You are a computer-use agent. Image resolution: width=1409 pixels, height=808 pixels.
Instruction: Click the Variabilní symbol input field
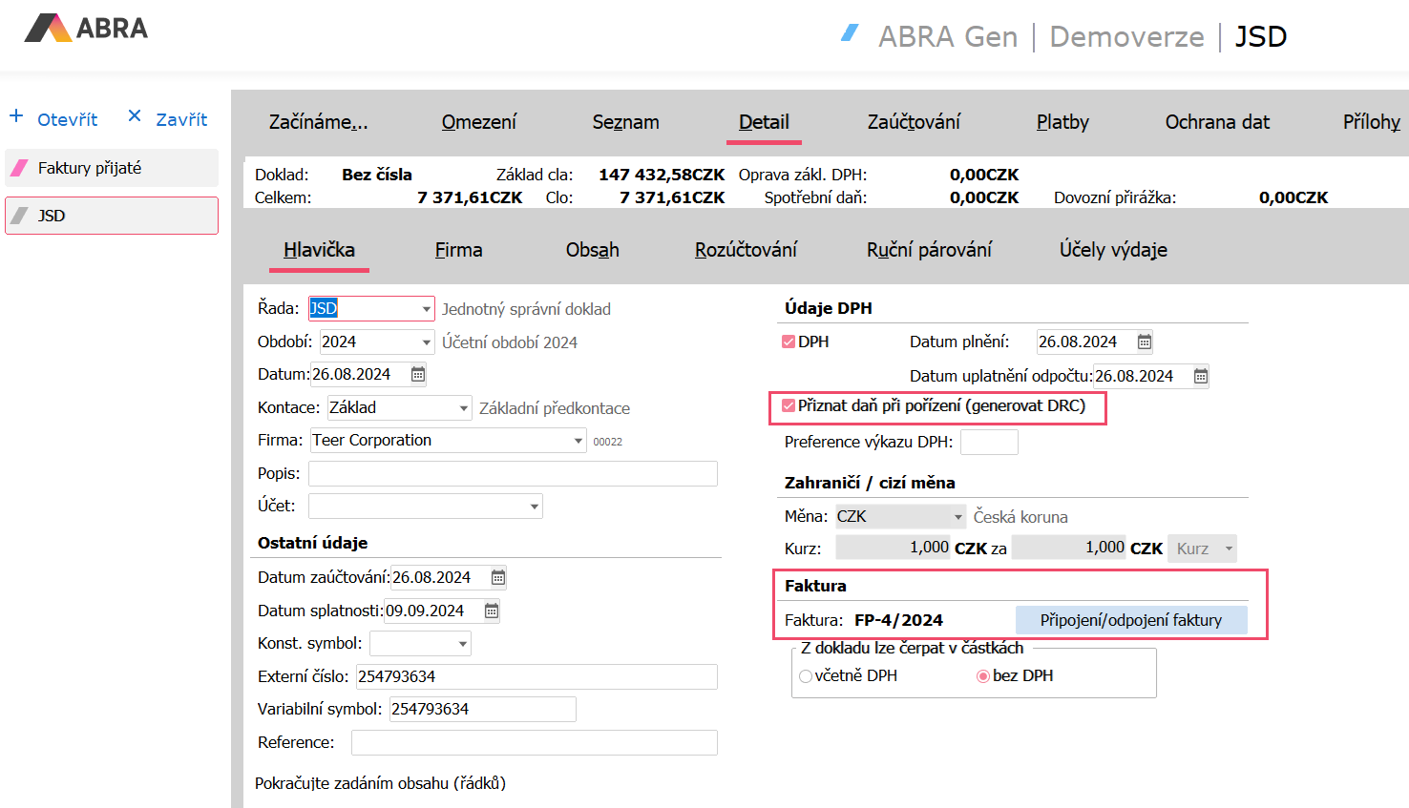483,710
